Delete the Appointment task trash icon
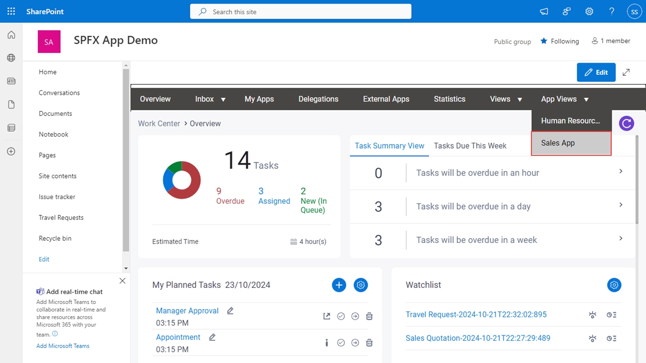 click(x=369, y=342)
